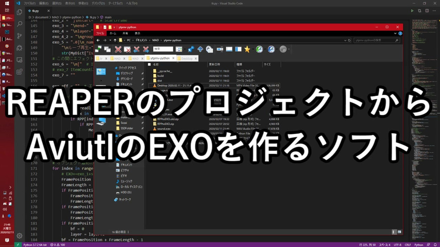This screenshot has height=247, width=440.
Task: Click the split pane toolbar icon
Action: (238, 49)
